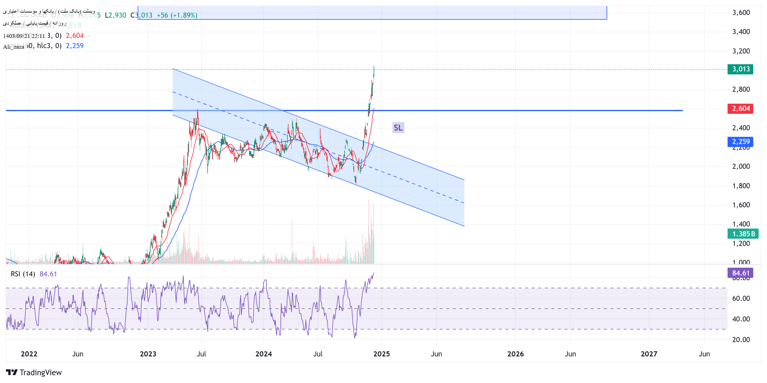Click the 3,600 price scale label
Image resolution: width=767 pixels, height=383 pixels.
pyautogui.click(x=741, y=13)
